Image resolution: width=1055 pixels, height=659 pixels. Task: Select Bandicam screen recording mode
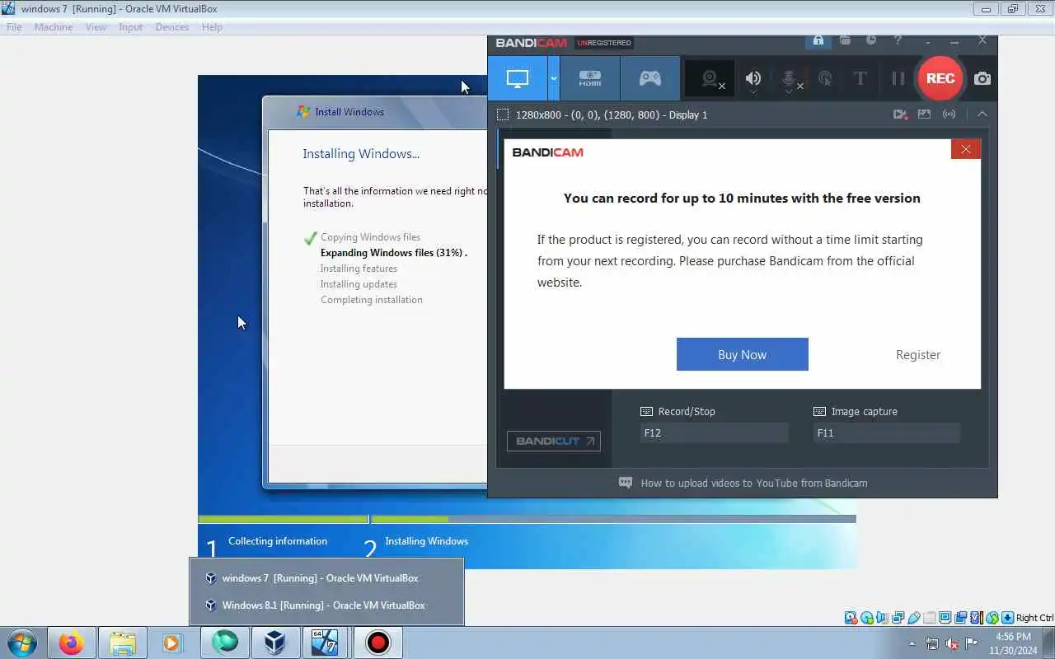pyautogui.click(x=517, y=78)
